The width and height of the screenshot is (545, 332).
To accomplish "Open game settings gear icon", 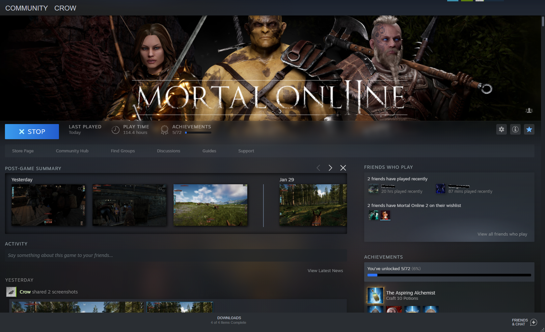I will [x=502, y=129].
